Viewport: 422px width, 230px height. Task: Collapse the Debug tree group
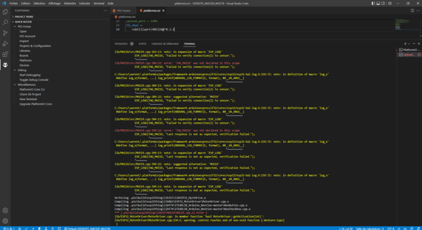15,70
